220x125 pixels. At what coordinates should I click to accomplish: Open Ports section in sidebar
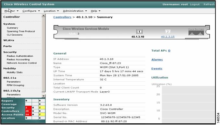[7, 46]
